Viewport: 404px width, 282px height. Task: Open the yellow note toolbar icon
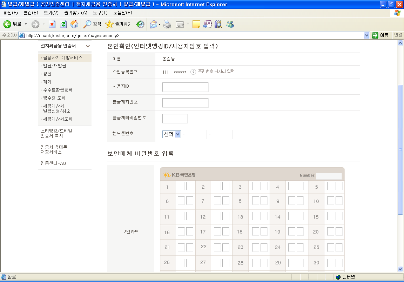(x=196, y=24)
